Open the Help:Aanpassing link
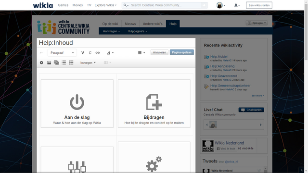Image resolution: width=308 pixels, height=173 pixels. 222,66
